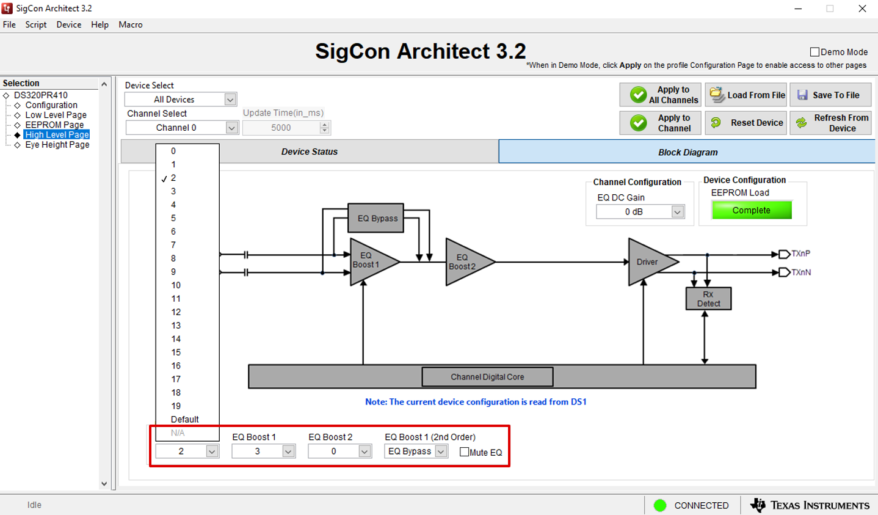Click Reset Device button
The height and width of the screenshot is (515, 878).
click(746, 123)
